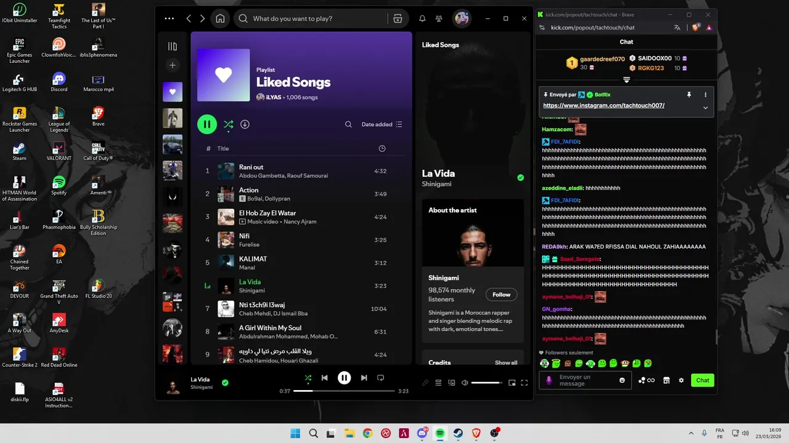Open the three-dot Spotify main menu
This screenshot has height=443, width=789.
point(170,18)
